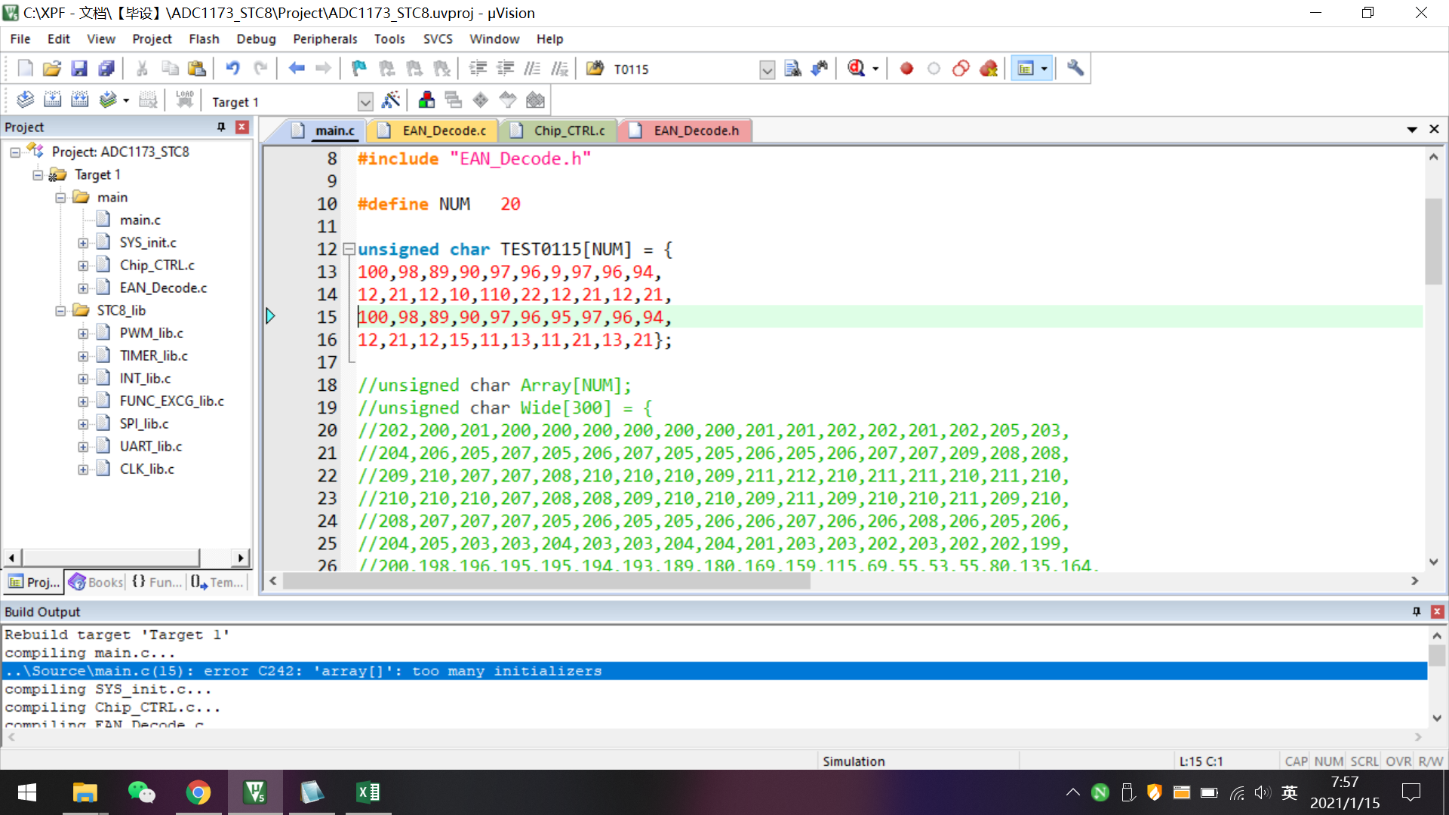The width and height of the screenshot is (1449, 815).
Task: Close the Build Output panel
Action: coord(1438,611)
